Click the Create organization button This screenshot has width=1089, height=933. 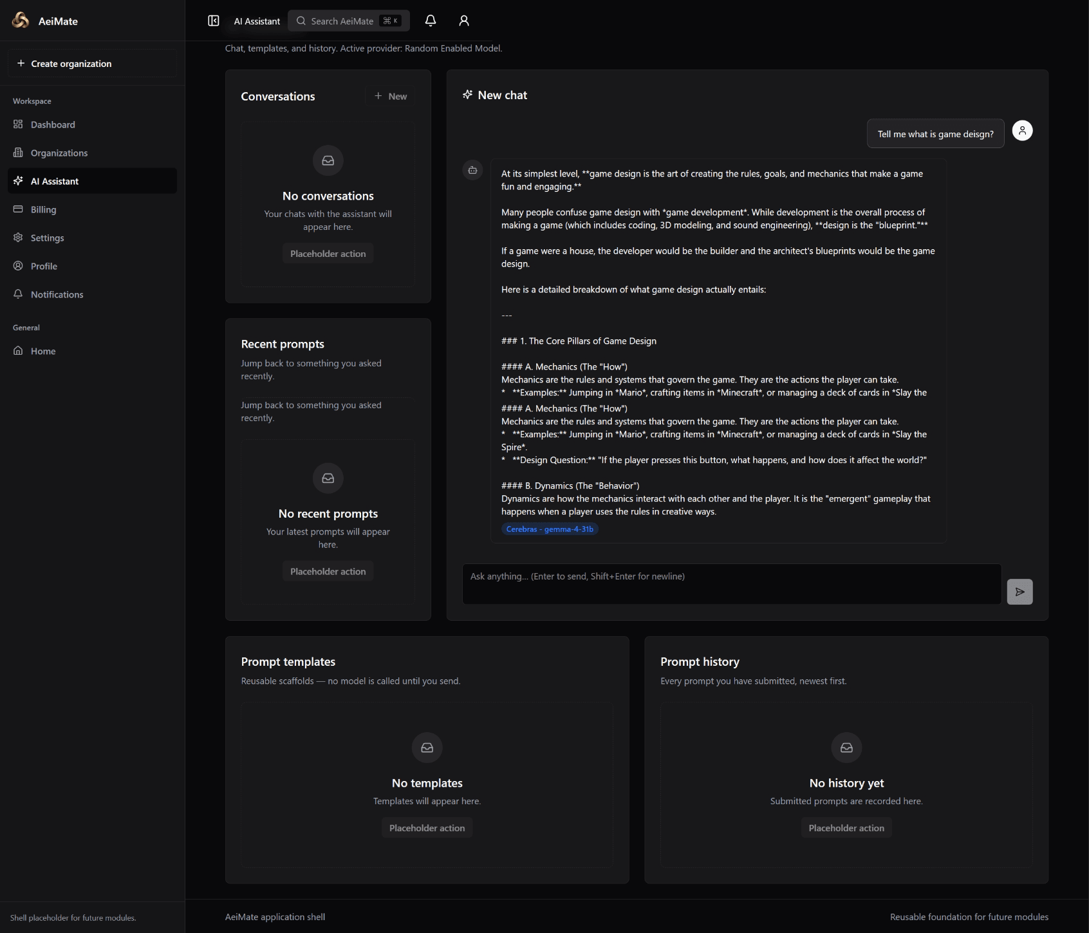pyautogui.click(x=92, y=64)
